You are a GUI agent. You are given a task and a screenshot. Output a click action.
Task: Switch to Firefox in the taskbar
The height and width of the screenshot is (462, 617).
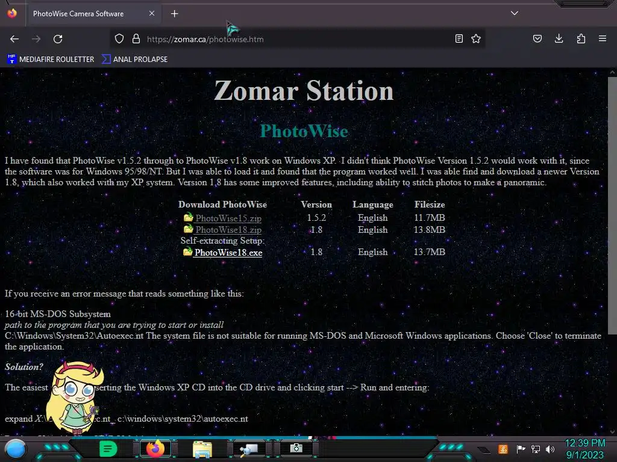click(x=155, y=449)
